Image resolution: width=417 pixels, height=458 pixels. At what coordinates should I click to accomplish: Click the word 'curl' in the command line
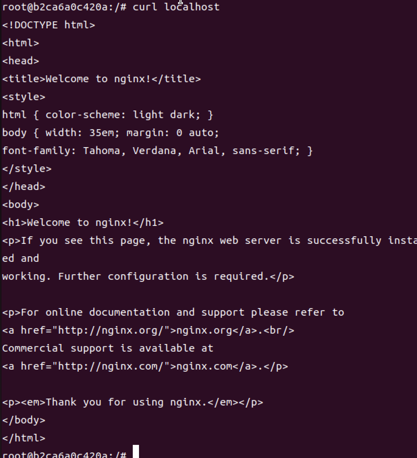pyautogui.click(x=145, y=7)
